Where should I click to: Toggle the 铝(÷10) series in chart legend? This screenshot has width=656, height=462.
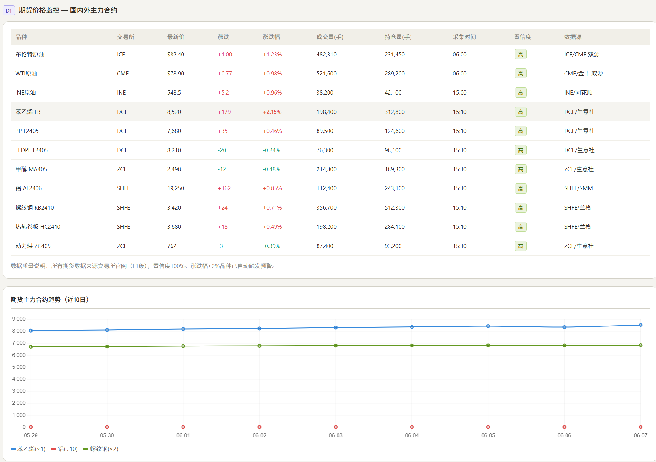coord(64,449)
